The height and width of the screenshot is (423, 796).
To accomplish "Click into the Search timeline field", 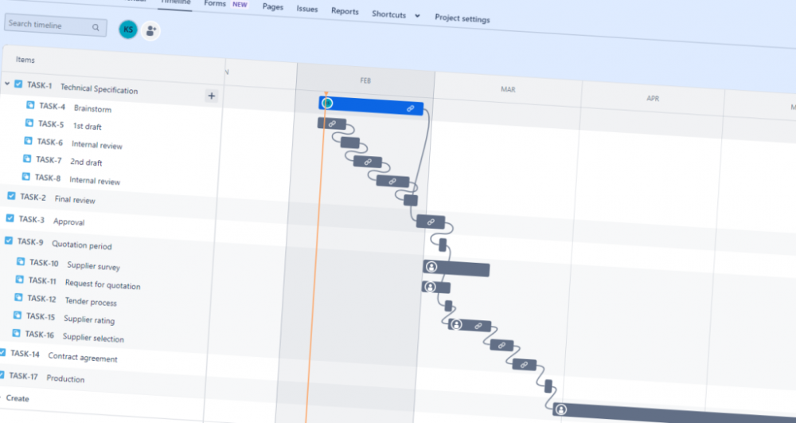I will 48,25.
